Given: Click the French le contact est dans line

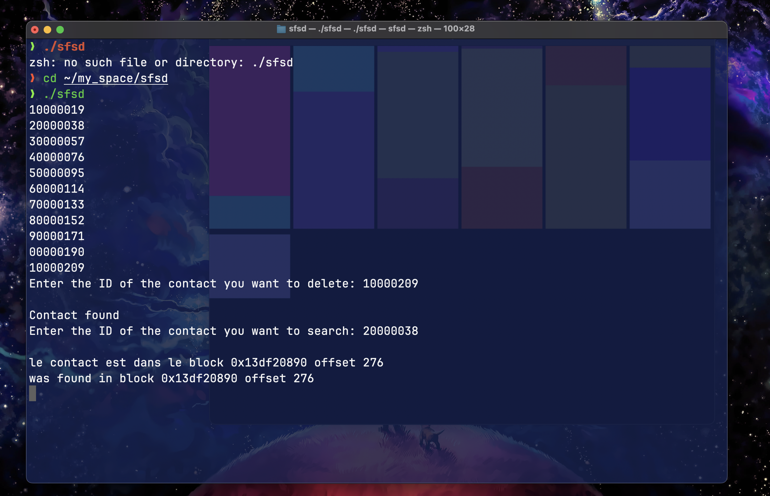Looking at the screenshot, I should click(x=206, y=362).
